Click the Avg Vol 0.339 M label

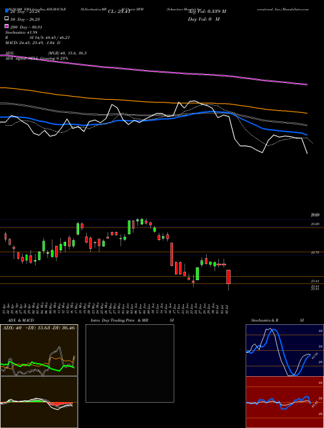[207, 12]
